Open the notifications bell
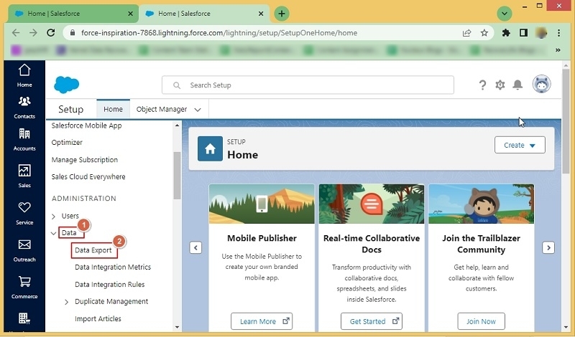This screenshot has height=337, width=575. click(517, 85)
